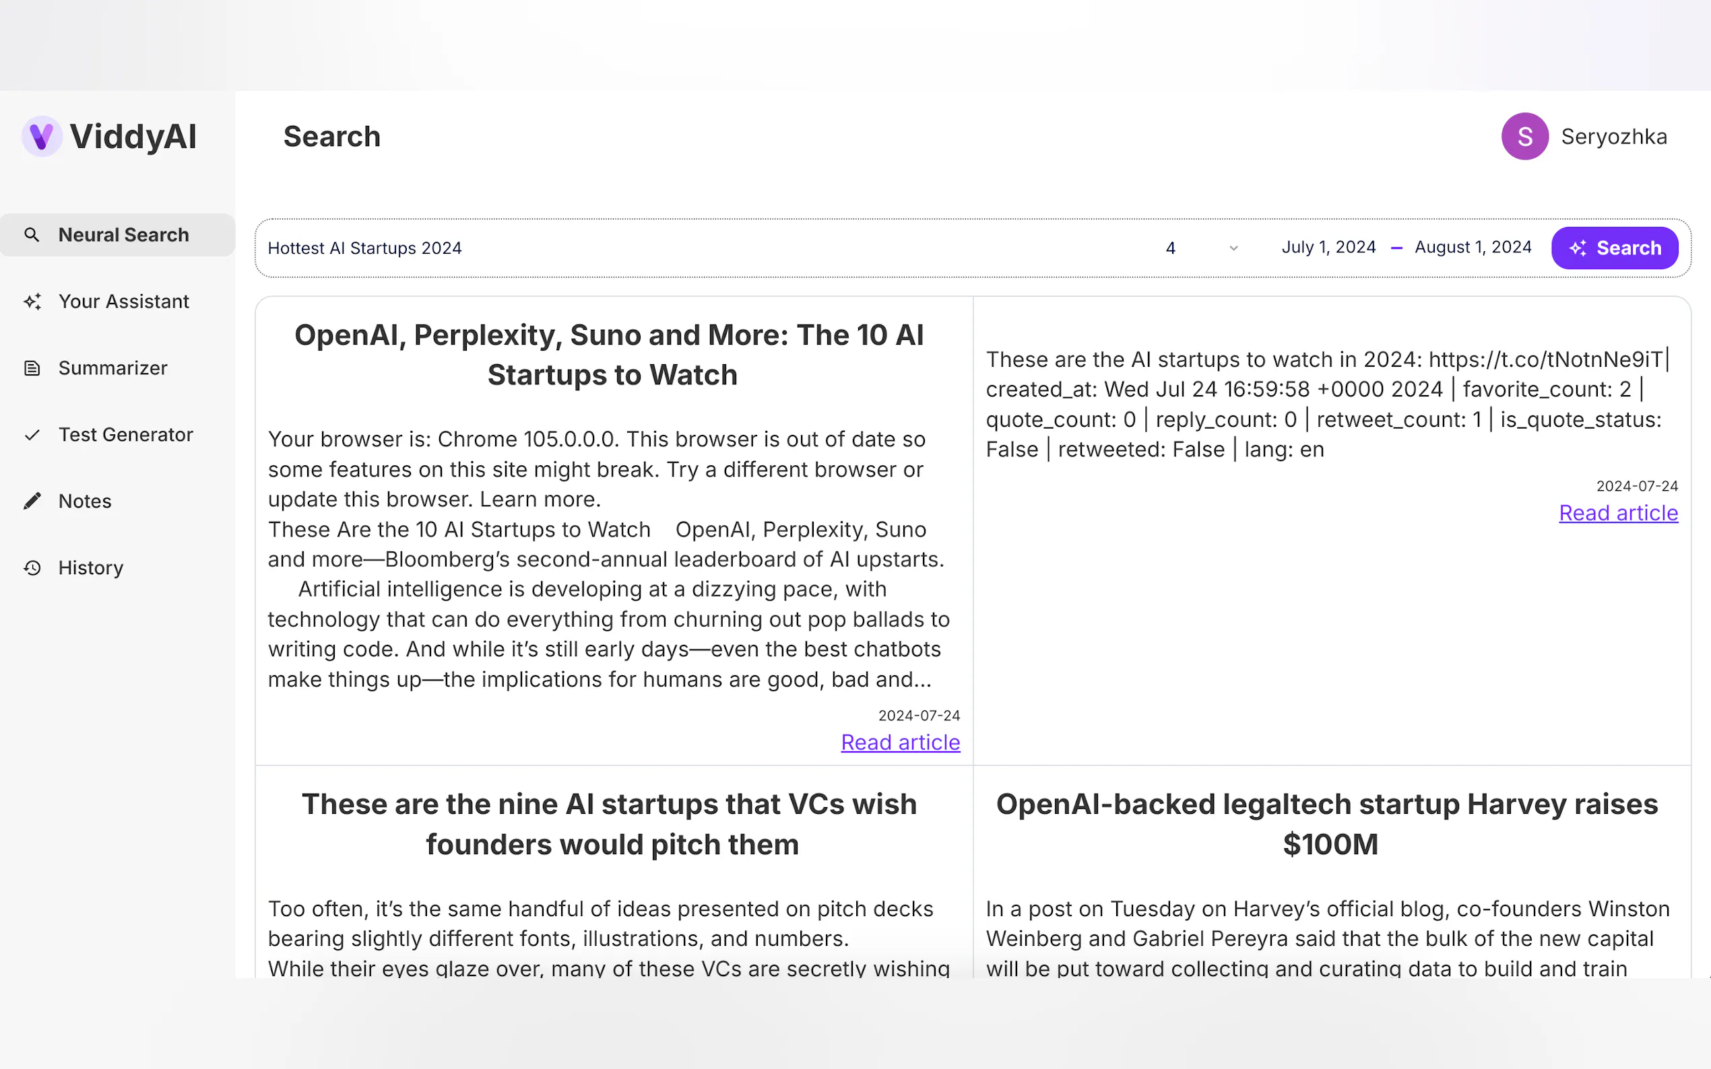Open the August 1, 2024 end date

[x=1473, y=248]
